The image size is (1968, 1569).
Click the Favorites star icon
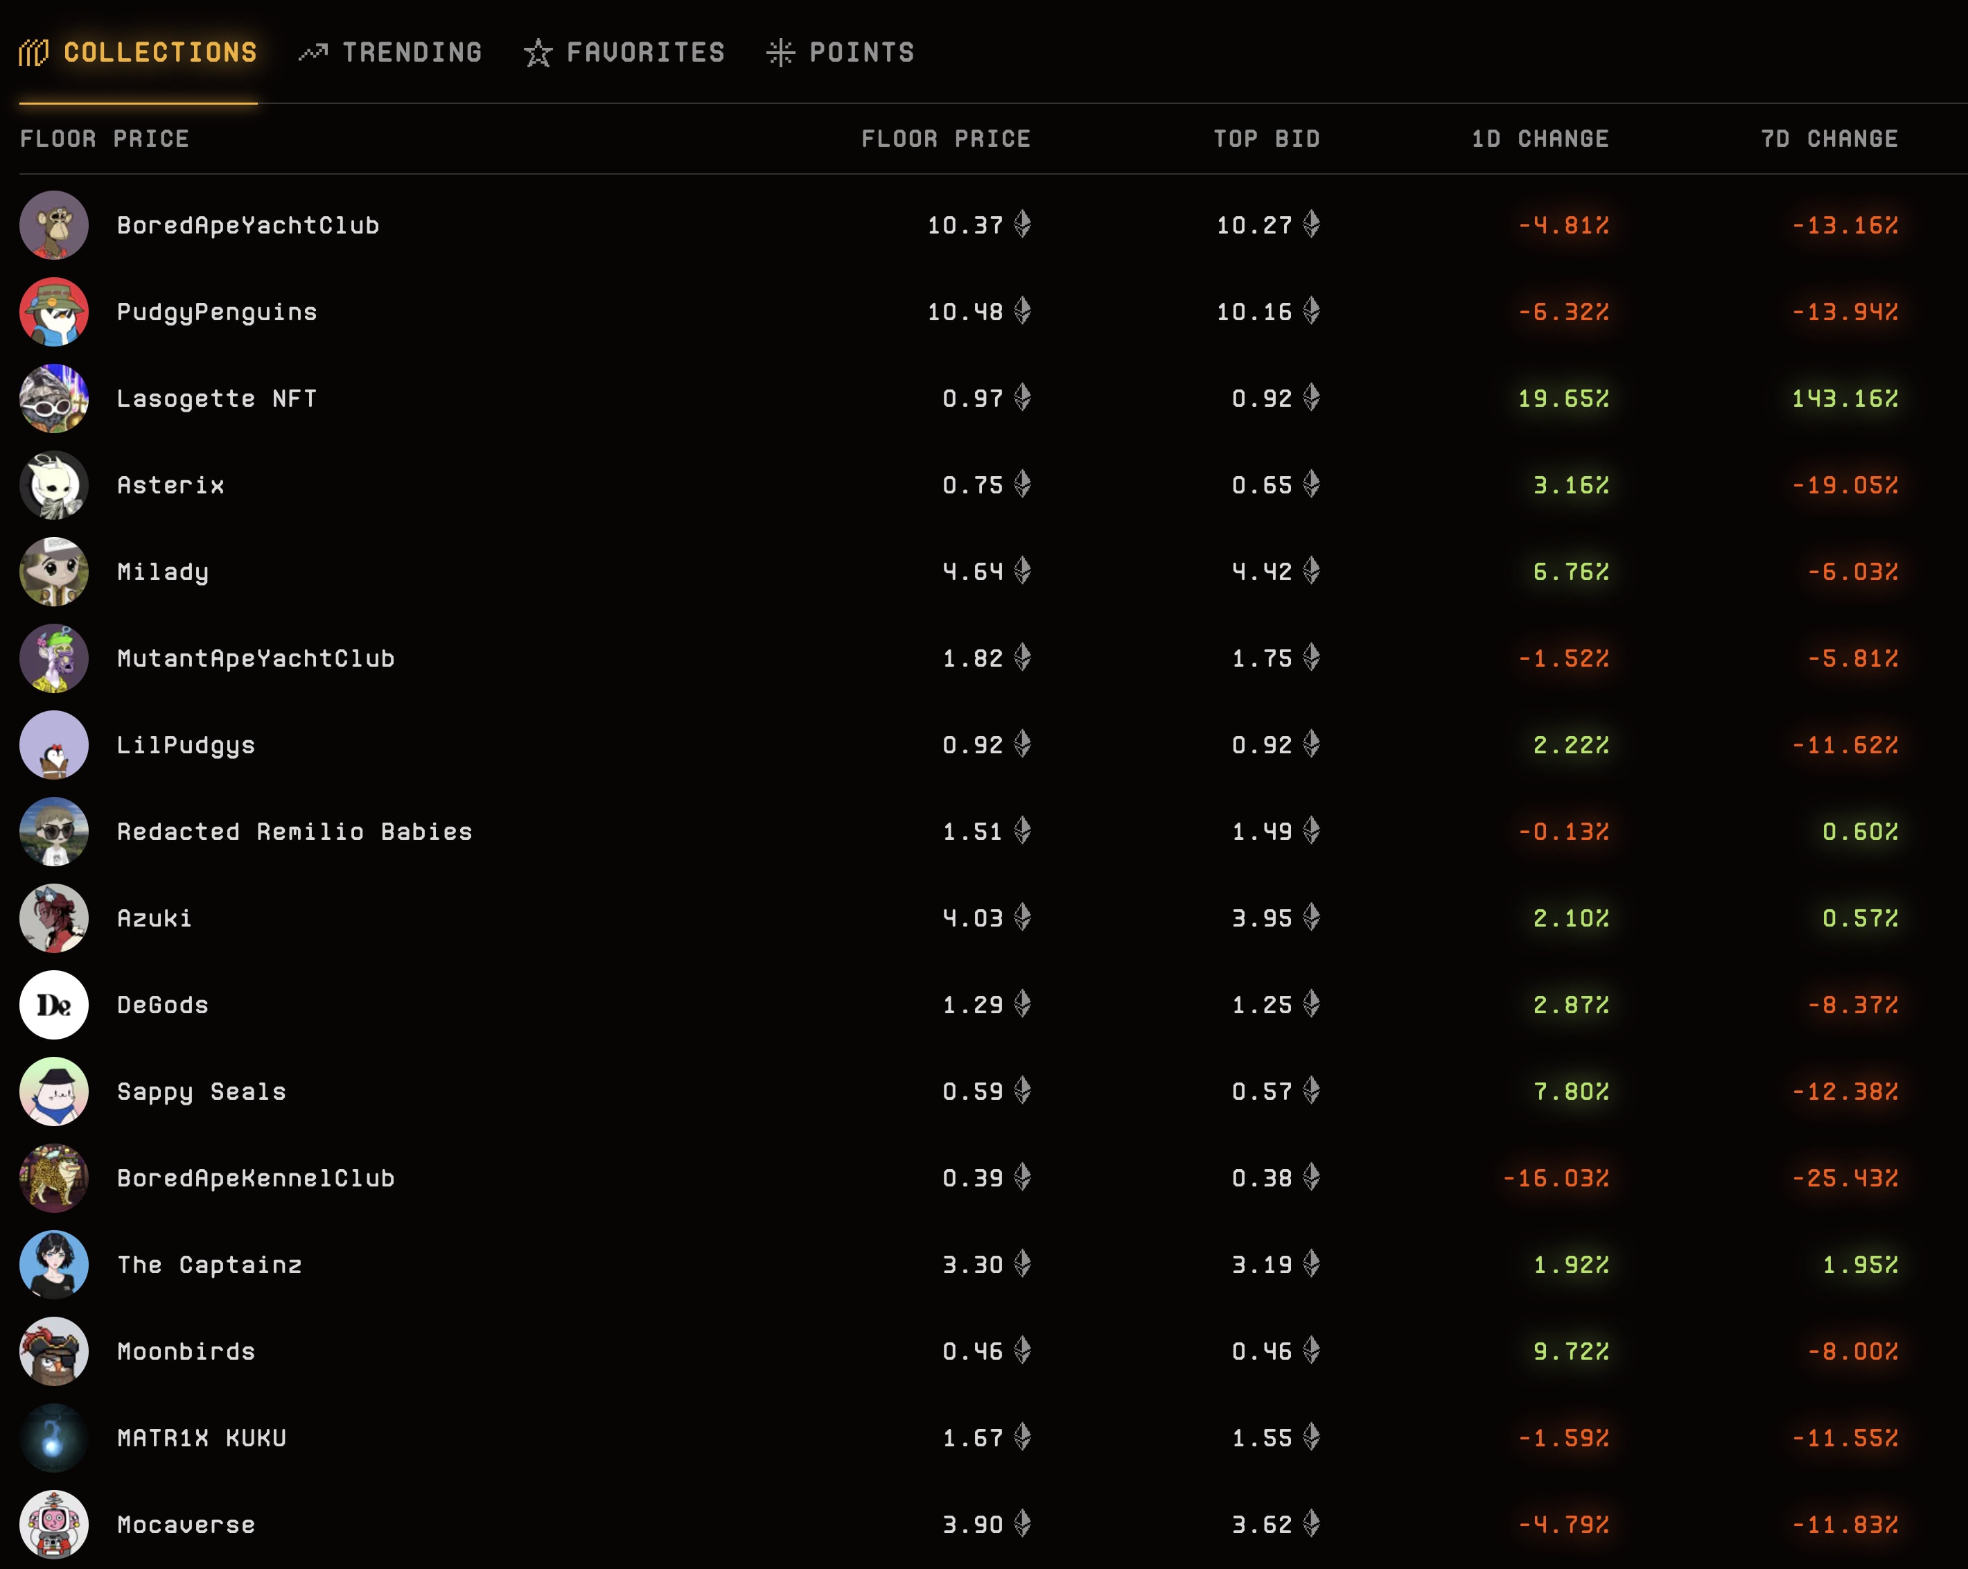tap(538, 53)
